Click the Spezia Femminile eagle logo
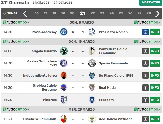 point(92,63)
